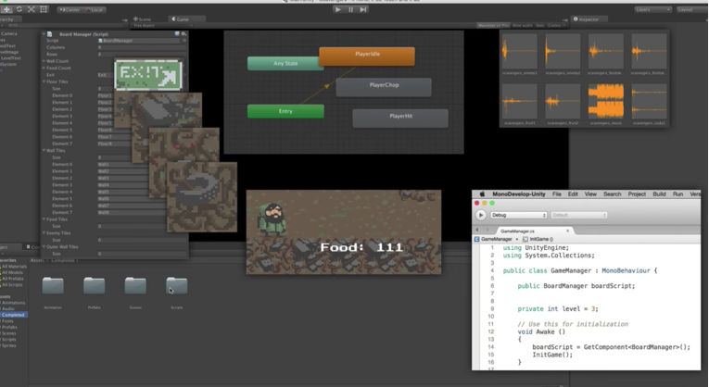Click the Enemy Tiles Size field
The image size is (709, 387).
[x=142, y=240]
